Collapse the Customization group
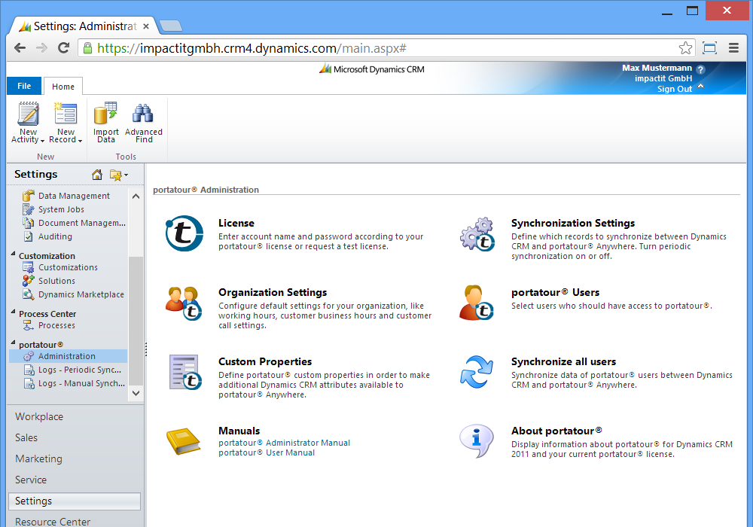 [13, 254]
